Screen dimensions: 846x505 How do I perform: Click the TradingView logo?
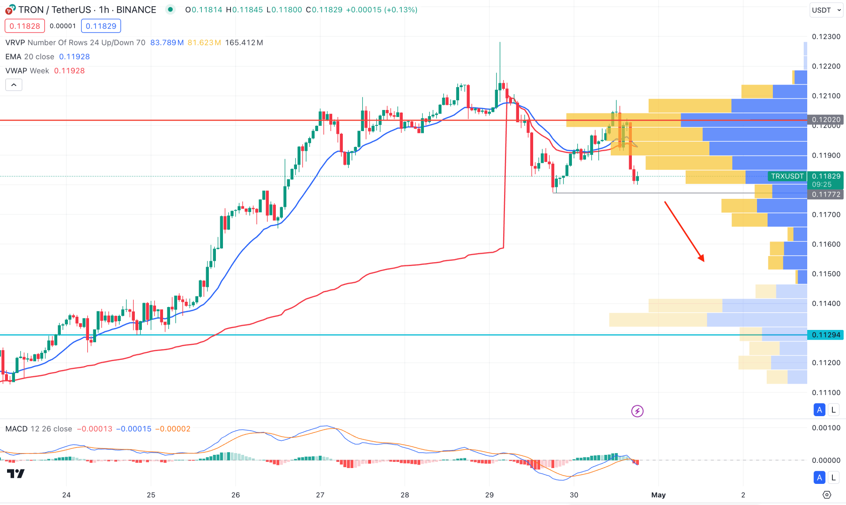click(x=16, y=474)
